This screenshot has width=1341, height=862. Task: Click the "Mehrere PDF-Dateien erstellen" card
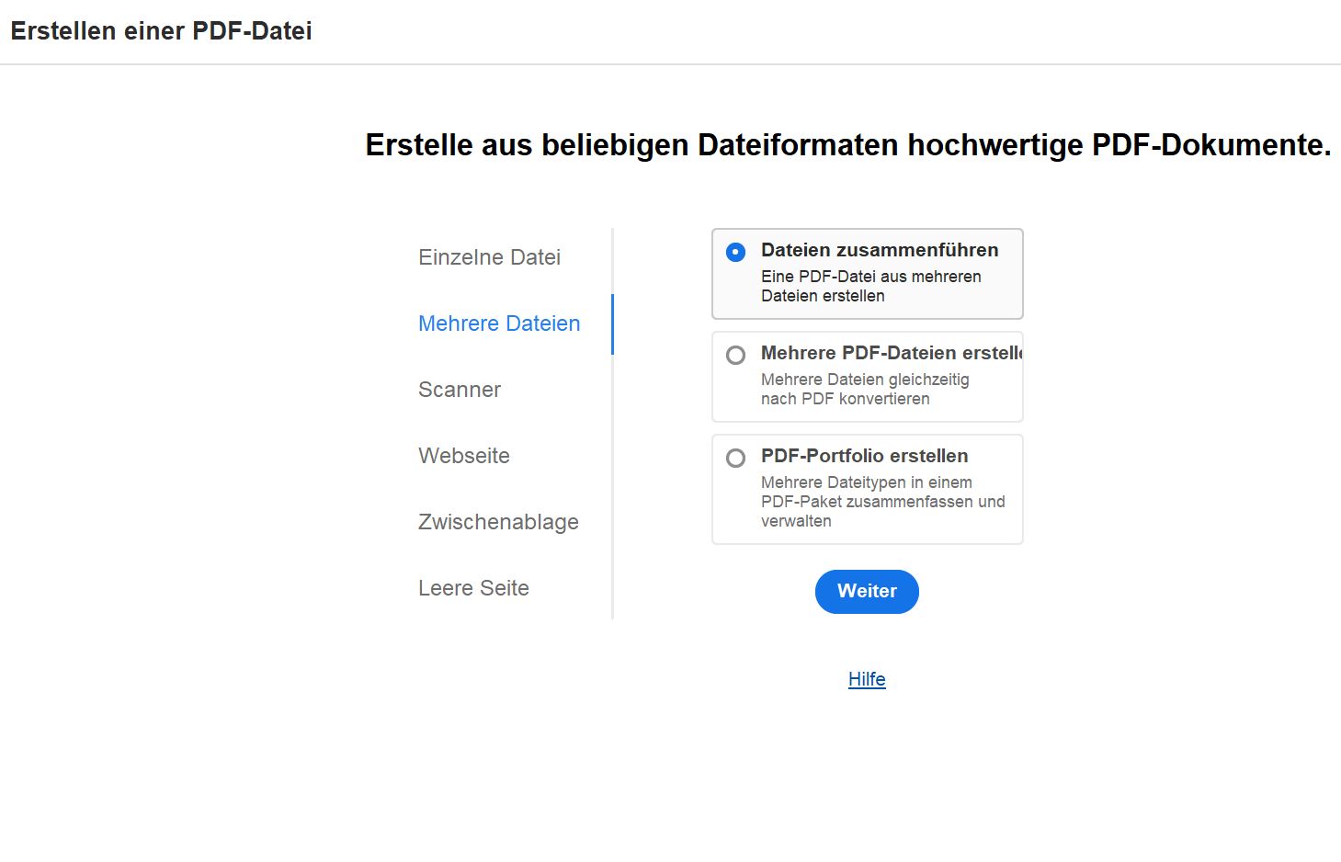click(x=867, y=377)
